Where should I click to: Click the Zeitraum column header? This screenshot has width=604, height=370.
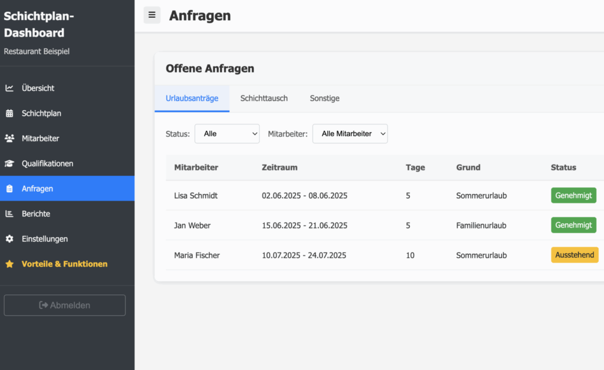280,167
